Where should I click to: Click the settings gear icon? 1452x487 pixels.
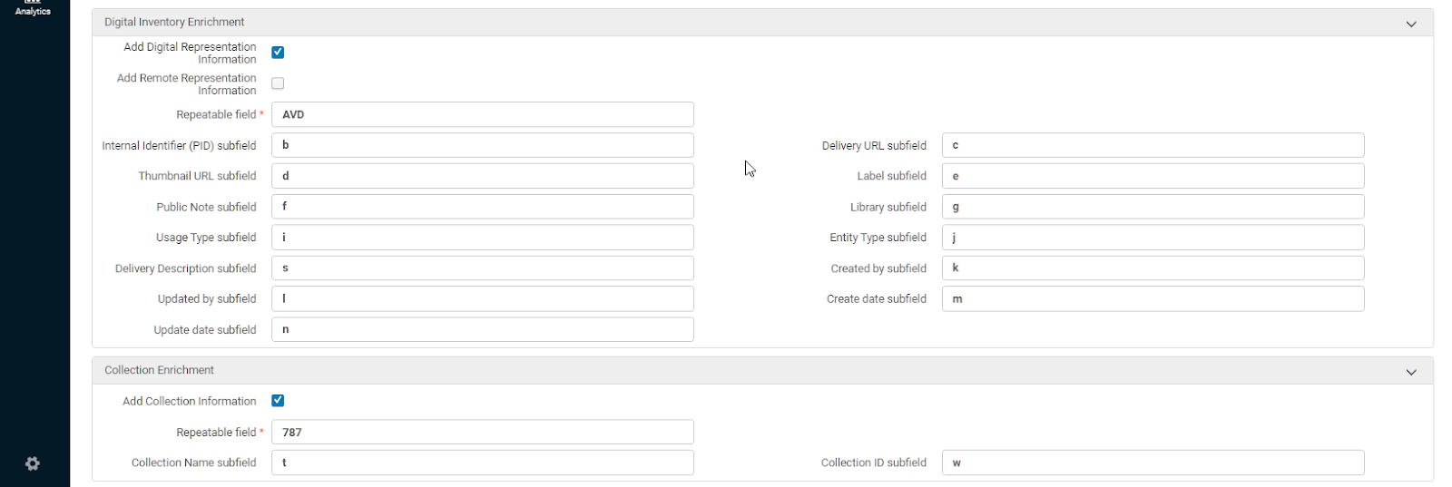point(33,463)
